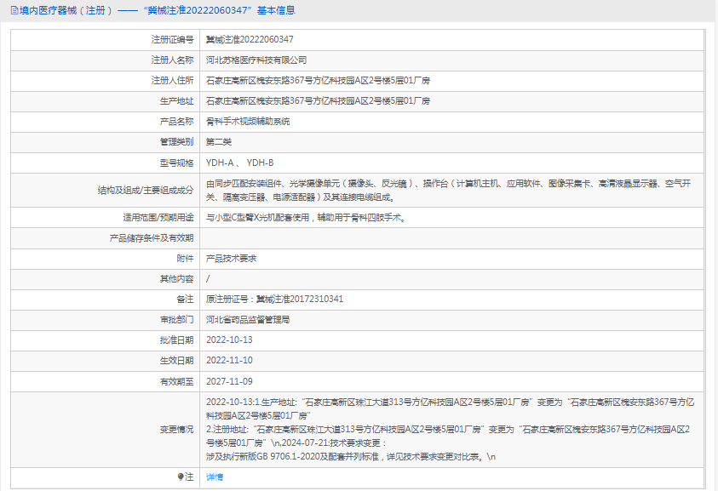The width and height of the screenshot is (718, 491).
Task: Click the 注册证编号 label
Action: (172, 40)
